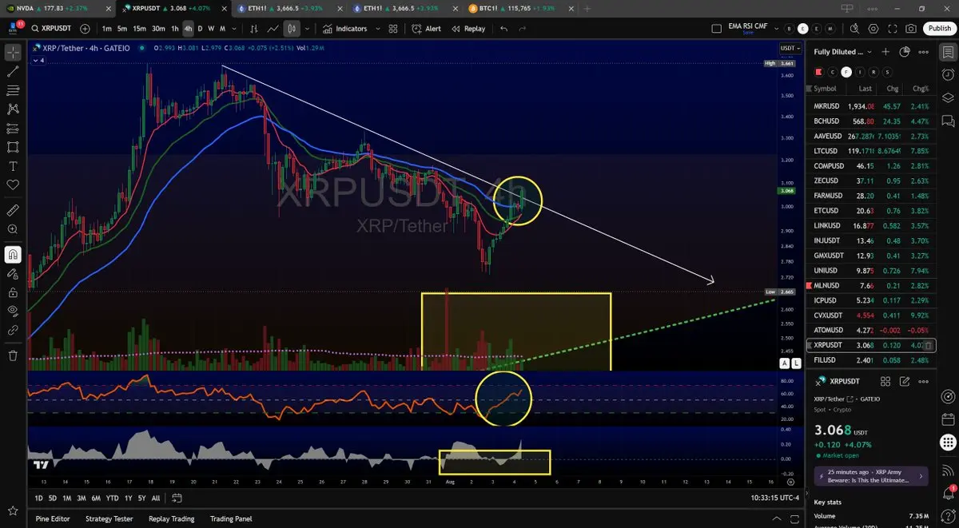Click the Publish button
959x528 pixels.
(939, 29)
